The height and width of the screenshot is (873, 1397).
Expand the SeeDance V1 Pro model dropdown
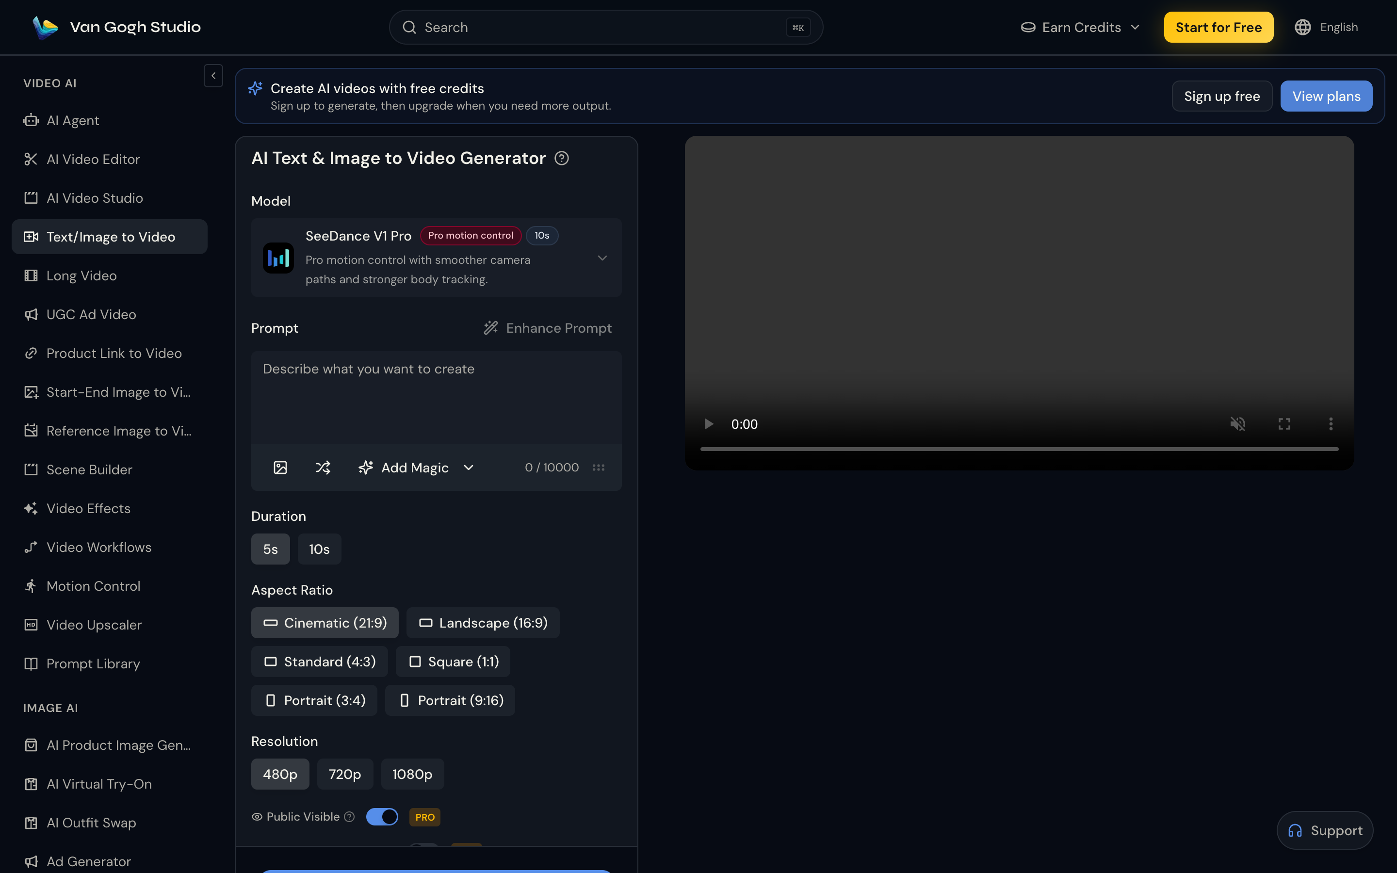(x=602, y=258)
